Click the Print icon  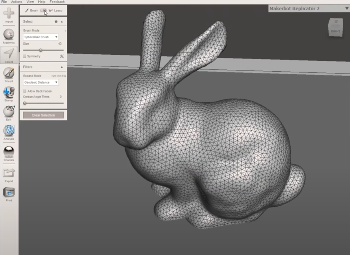[9, 192]
